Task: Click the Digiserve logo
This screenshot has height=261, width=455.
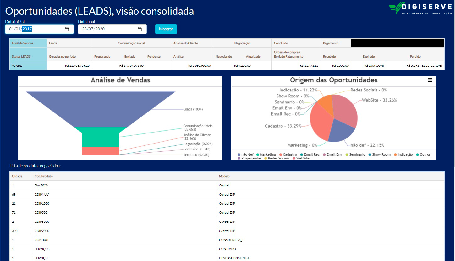Action: point(420,8)
